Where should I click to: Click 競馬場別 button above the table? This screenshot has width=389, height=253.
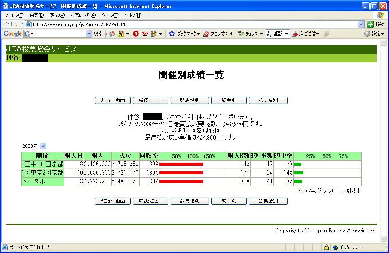pyautogui.click(x=190, y=100)
